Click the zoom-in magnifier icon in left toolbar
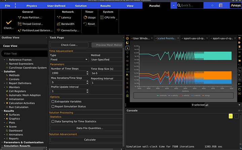 [127, 83]
